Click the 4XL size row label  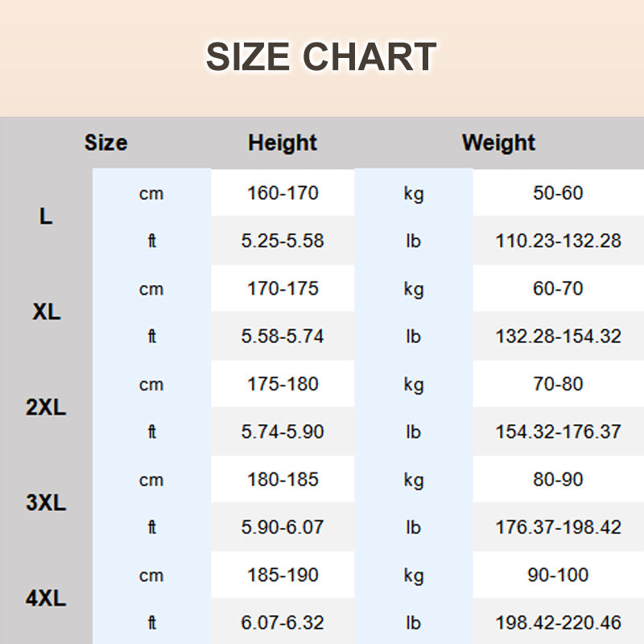(x=46, y=599)
